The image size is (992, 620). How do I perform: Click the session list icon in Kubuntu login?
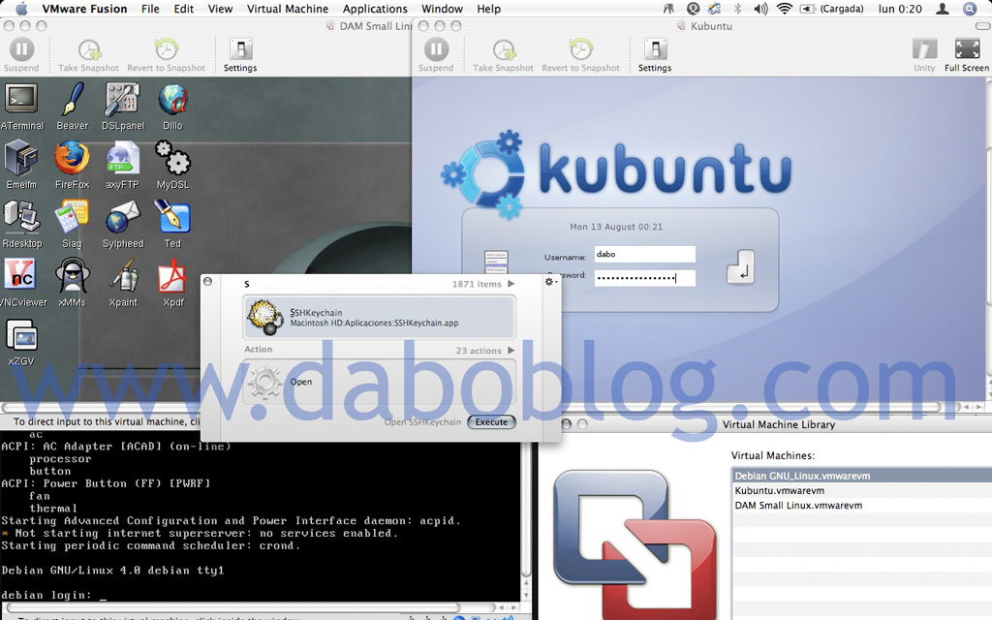coord(496,262)
